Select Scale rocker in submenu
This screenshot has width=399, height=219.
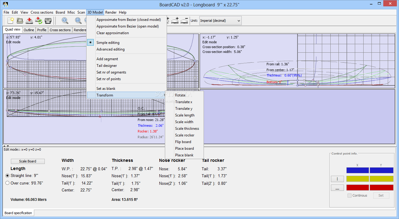184,135
